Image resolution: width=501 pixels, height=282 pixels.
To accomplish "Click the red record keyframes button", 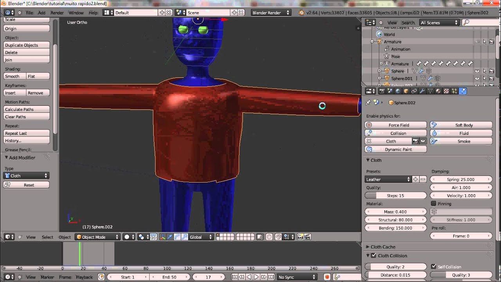I will [327, 277].
